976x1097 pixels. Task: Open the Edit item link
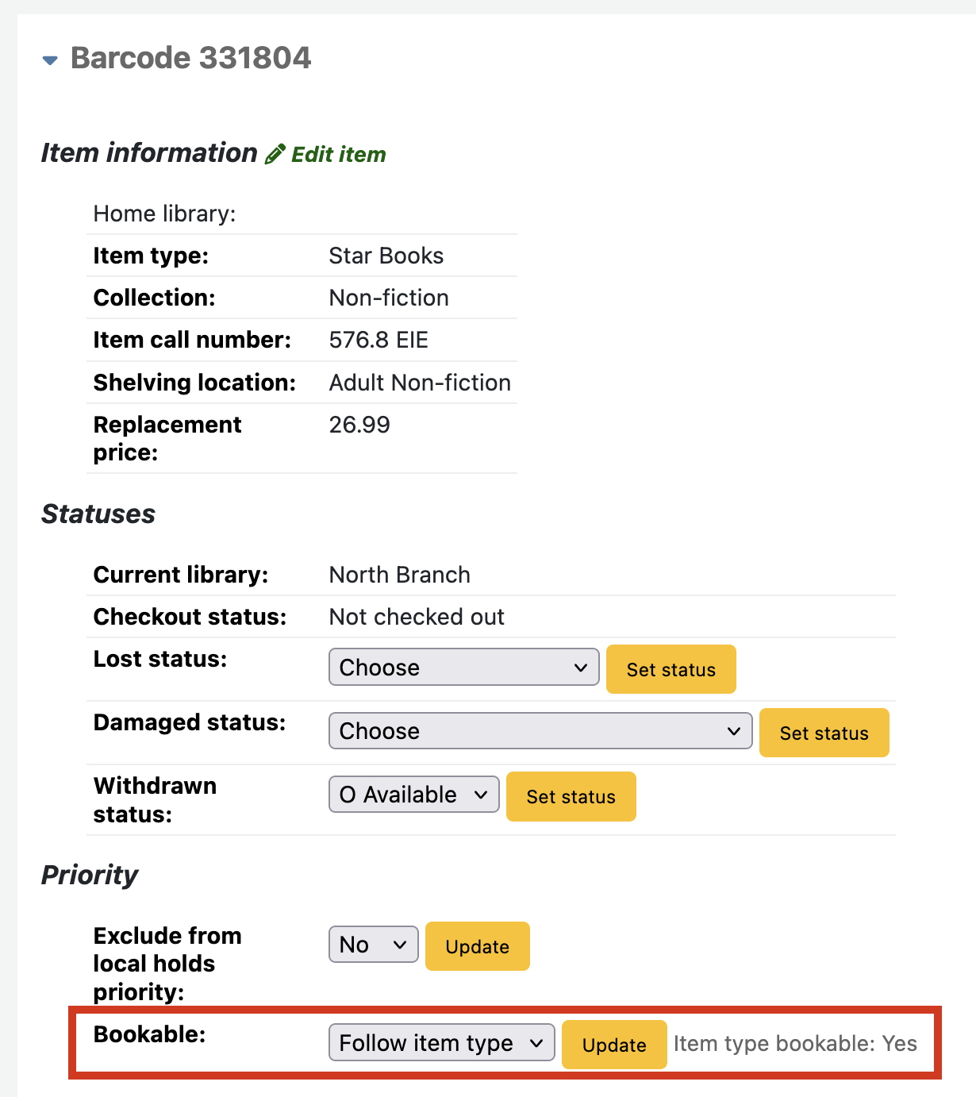click(x=338, y=154)
